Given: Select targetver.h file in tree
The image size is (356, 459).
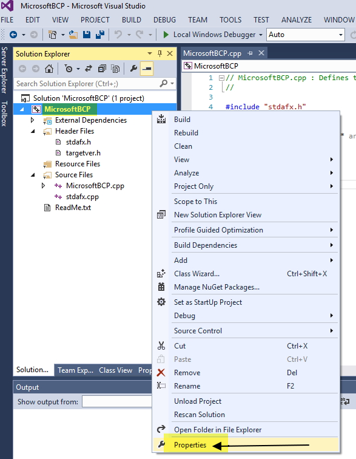Looking at the screenshot, I should tap(83, 153).
